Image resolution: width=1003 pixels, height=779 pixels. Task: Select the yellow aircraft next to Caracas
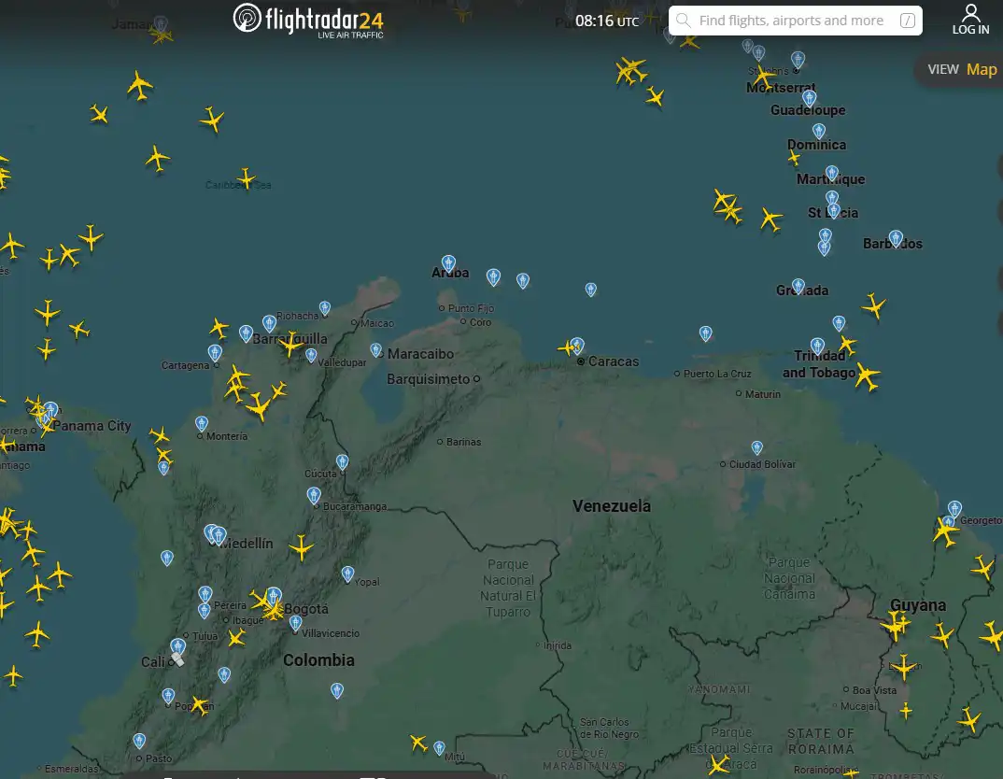[566, 348]
